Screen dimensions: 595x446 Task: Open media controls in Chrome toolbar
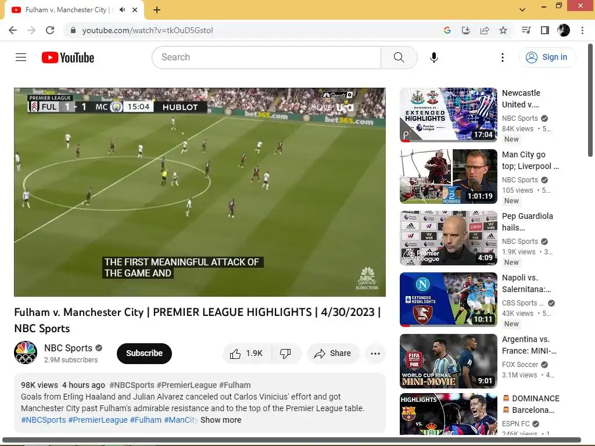pyautogui.click(x=526, y=30)
